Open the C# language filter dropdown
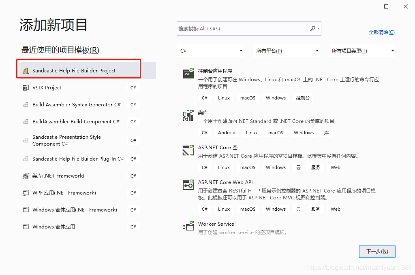The width and height of the screenshot is (415, 275). pyautogui.click(x=211, y=51)
